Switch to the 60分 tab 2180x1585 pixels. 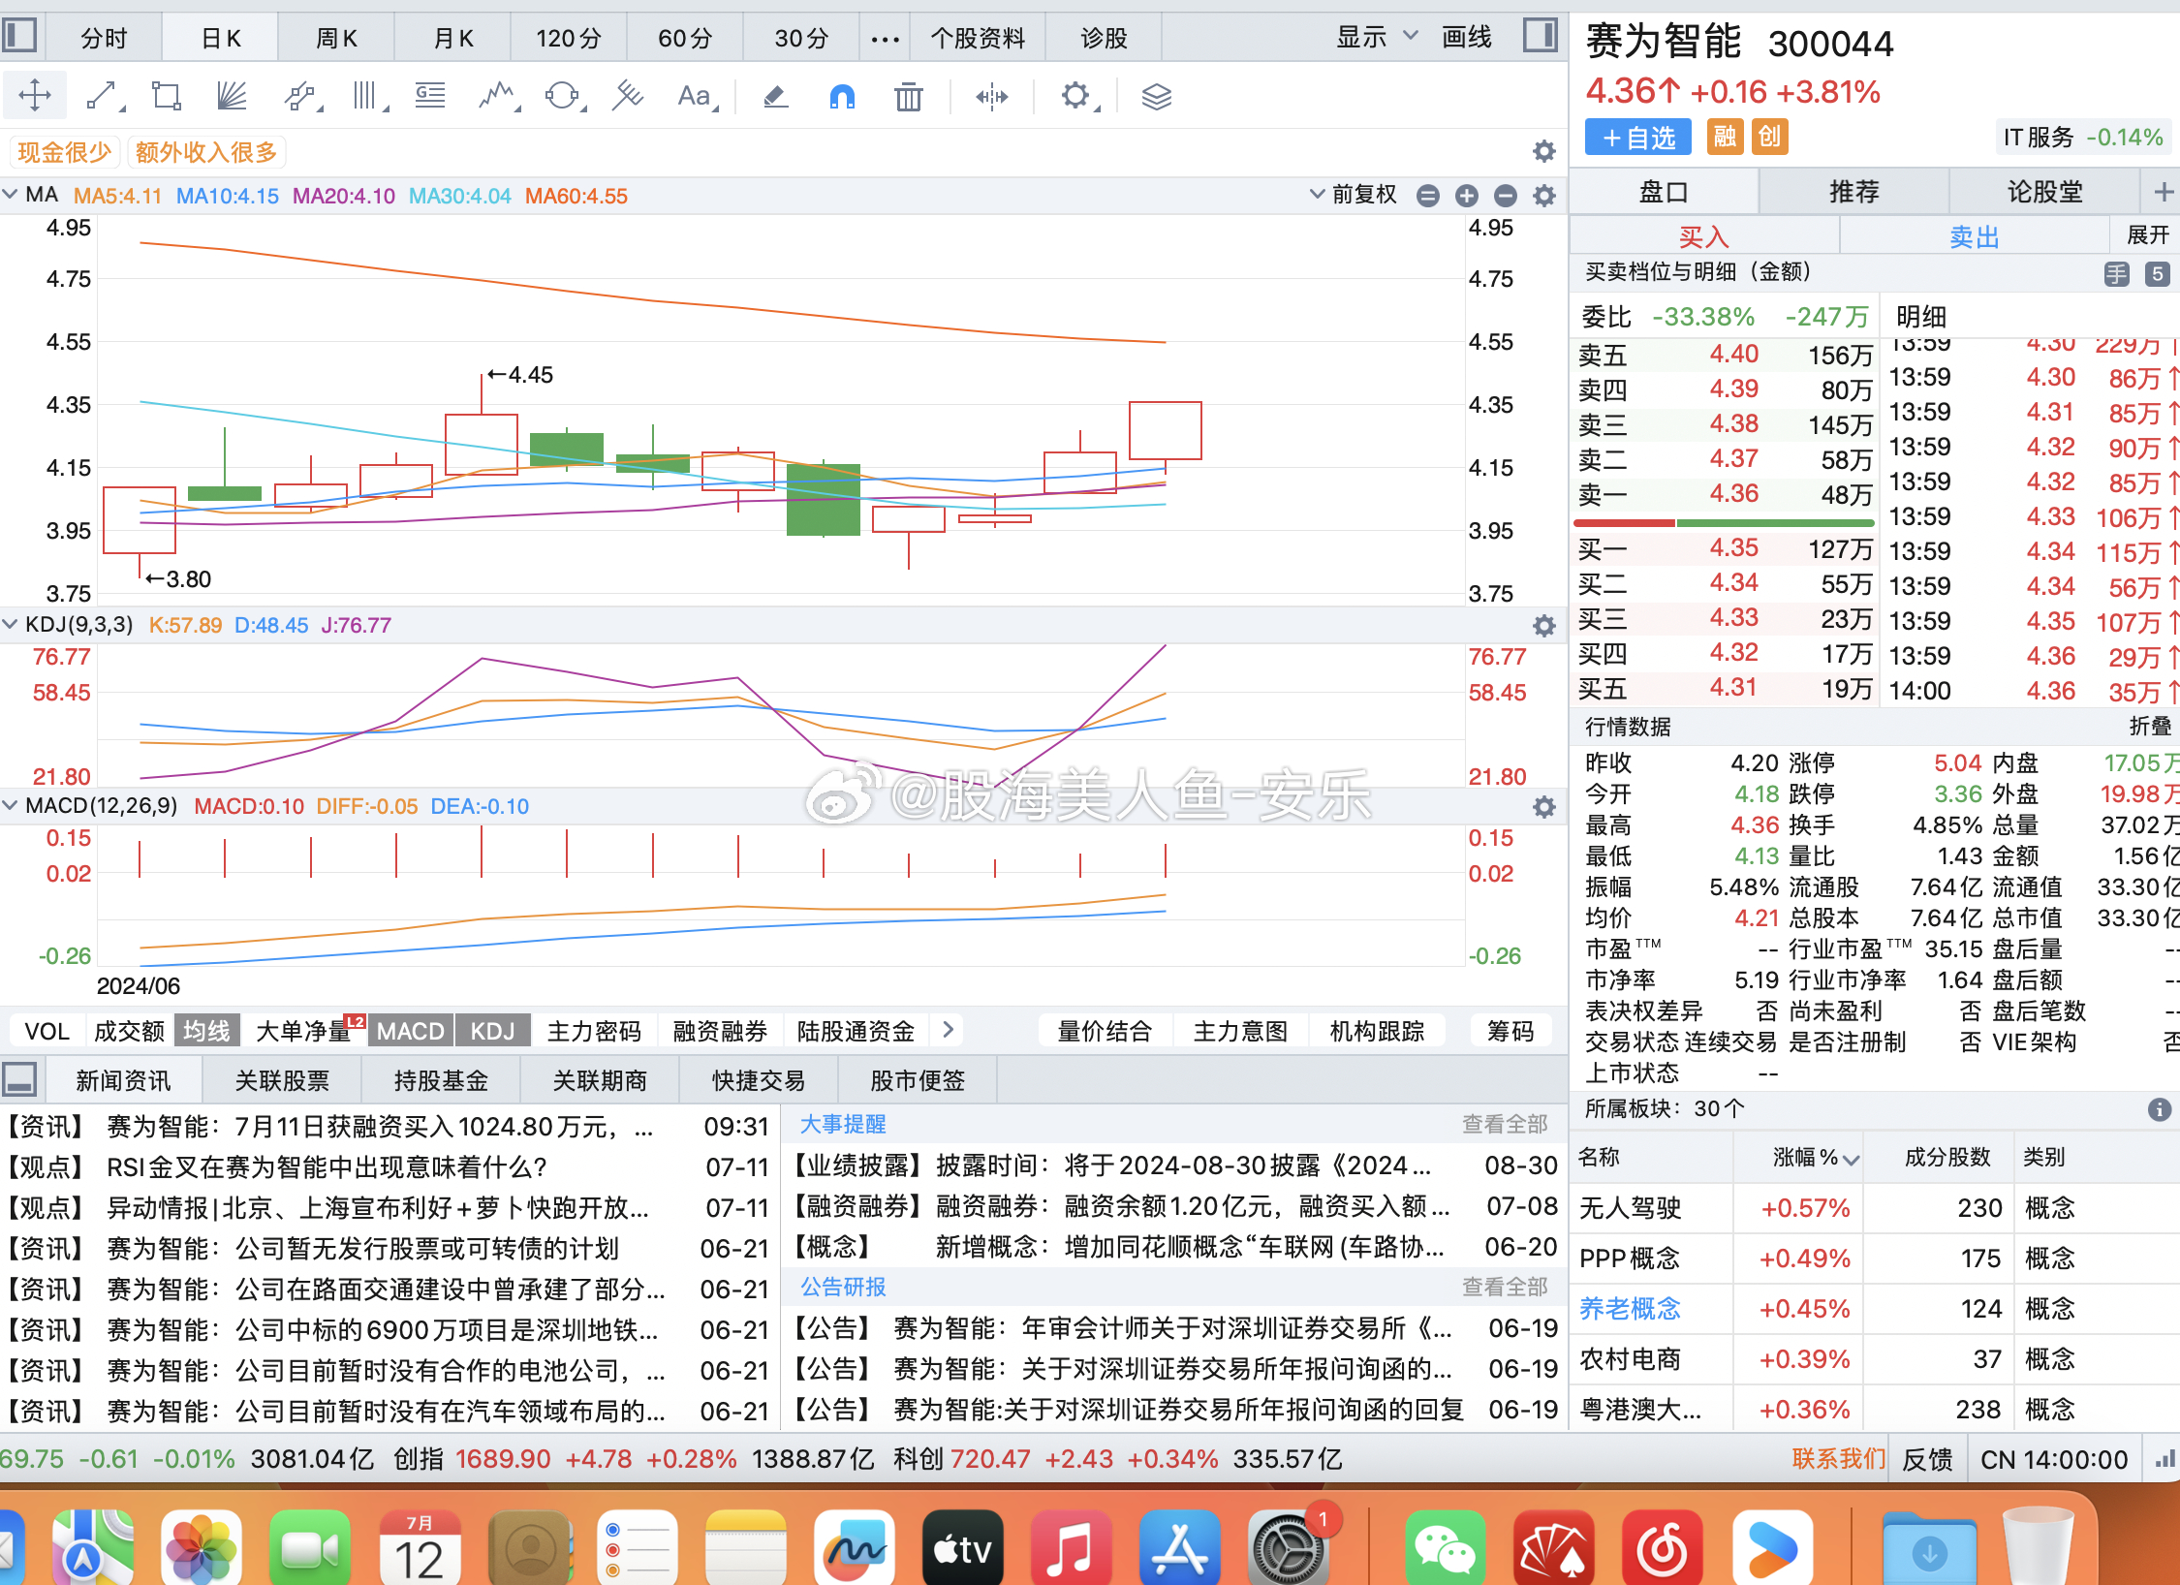[x=684, y=39]
